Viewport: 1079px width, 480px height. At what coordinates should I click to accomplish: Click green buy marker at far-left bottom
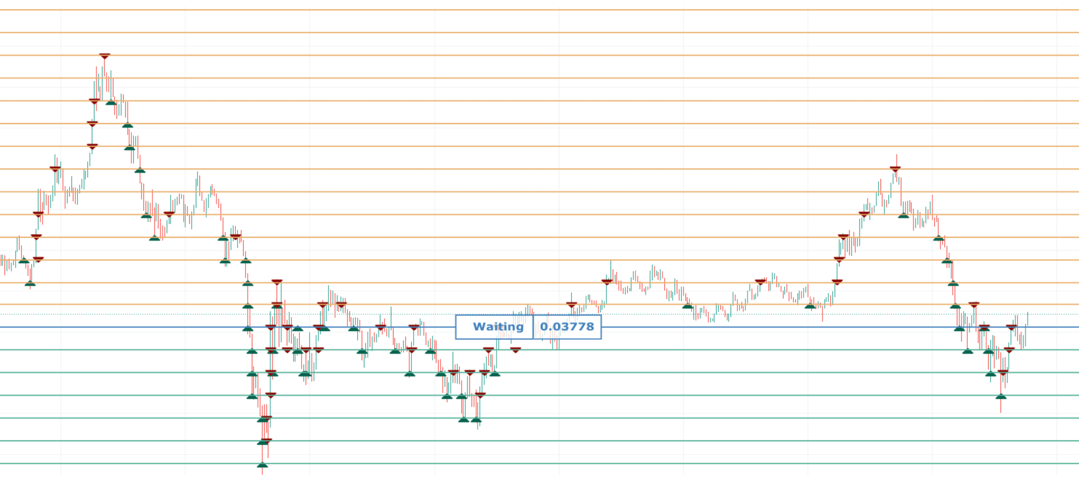pos(30,284)
